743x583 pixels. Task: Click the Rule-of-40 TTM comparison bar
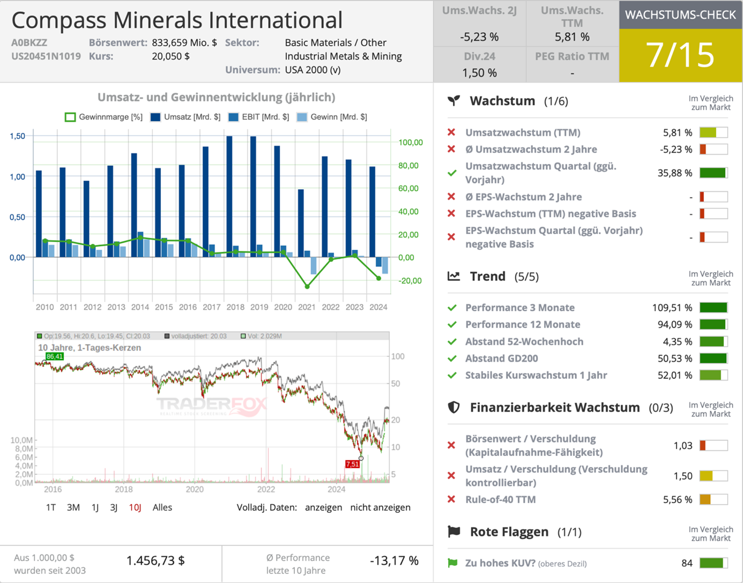(x=714, y=499)
